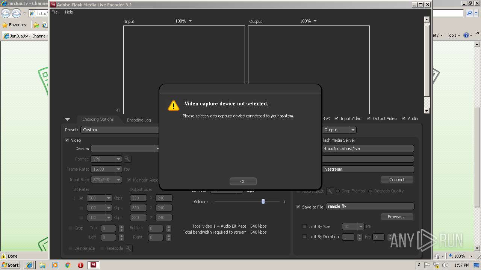Toggle the Save to File checkbox

(298, 207)
